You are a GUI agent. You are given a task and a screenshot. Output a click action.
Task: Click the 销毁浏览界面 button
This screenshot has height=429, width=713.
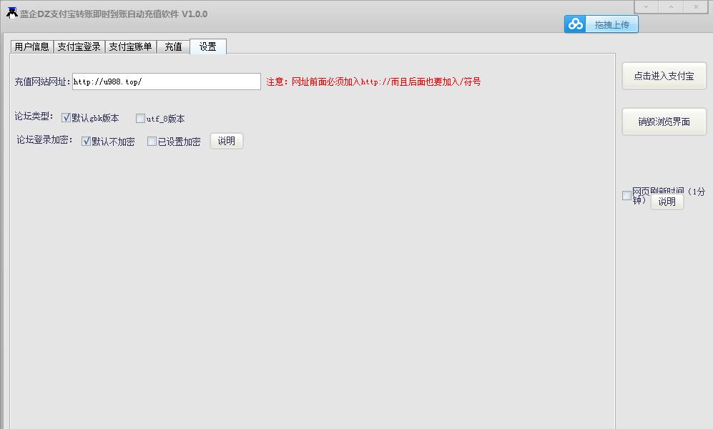(x=664, y=122)
